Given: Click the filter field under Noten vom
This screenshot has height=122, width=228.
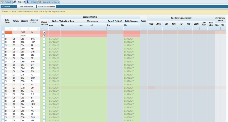Looking at the screenshot, I should (54, 29).
